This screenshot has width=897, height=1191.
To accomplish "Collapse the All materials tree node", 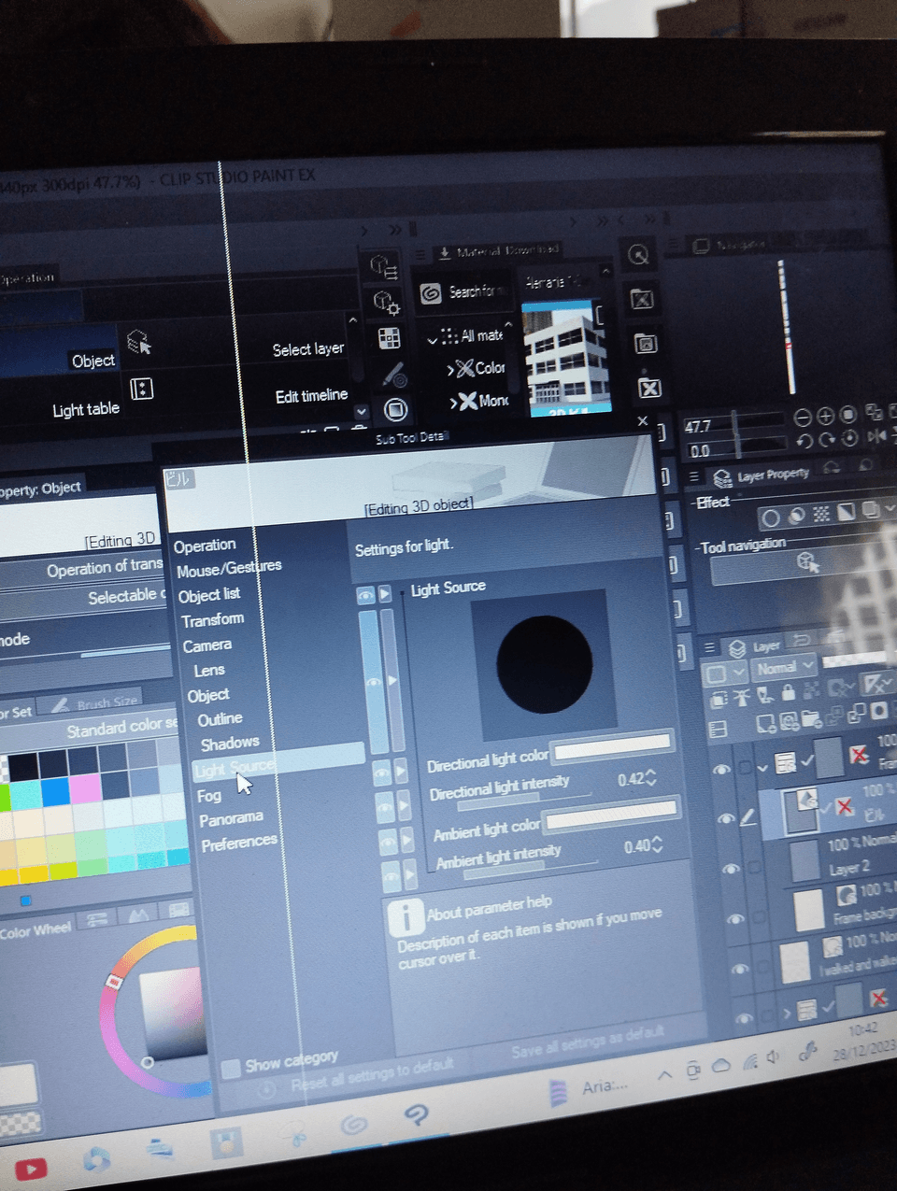I will (433, 339).
